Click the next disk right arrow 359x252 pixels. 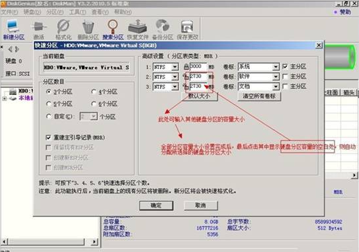point(17,49)
